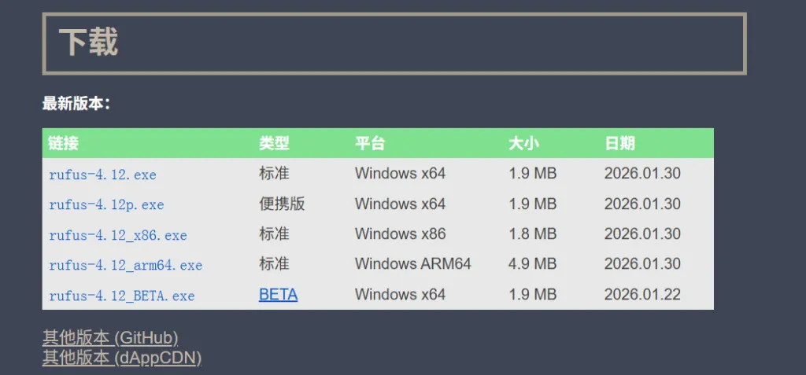806x375 pixels.
Task: Click the 4.9 MB size cell
Action: point(533,264)
